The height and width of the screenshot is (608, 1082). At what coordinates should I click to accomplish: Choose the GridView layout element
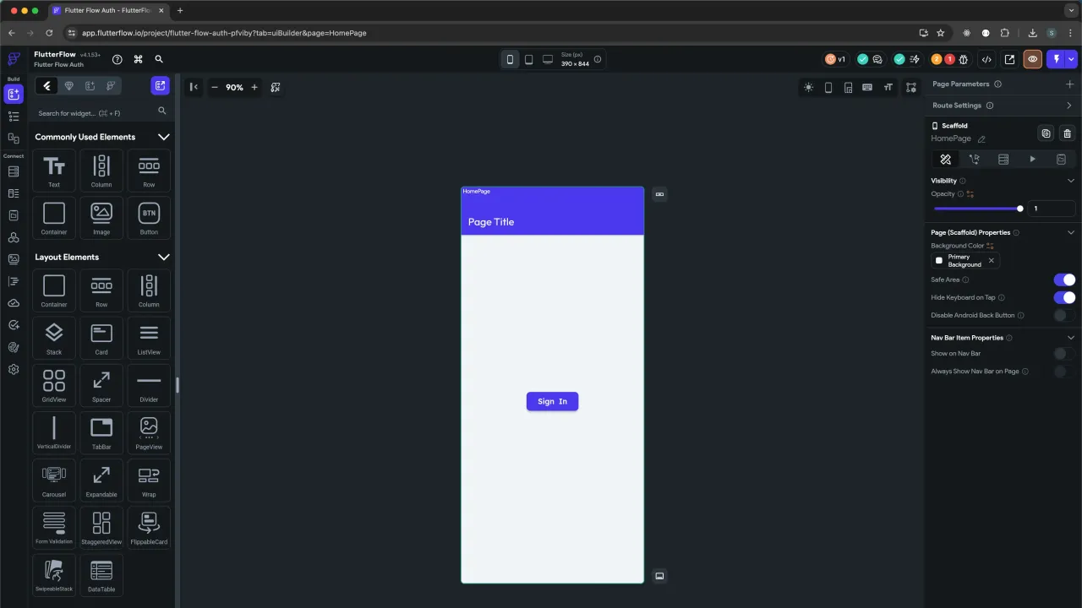54,385
